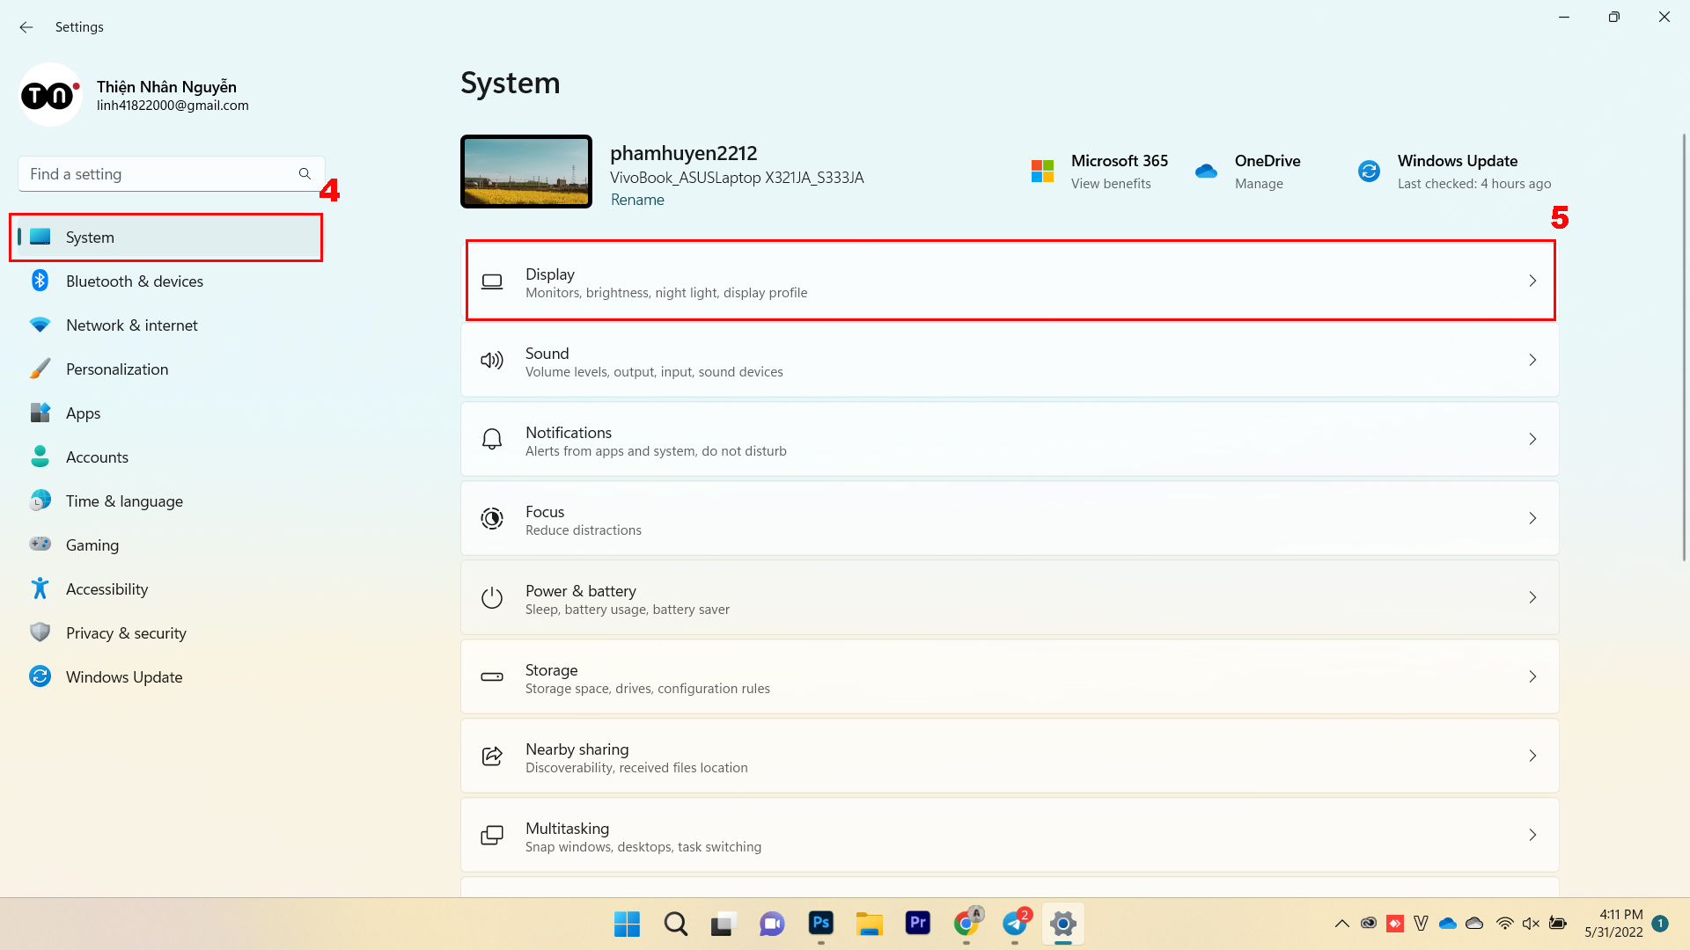Open File Explorer from the taskbar

[x=870, y=924]
